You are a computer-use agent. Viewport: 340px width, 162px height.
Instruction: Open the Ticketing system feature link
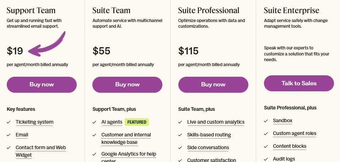tap(34, 122)
